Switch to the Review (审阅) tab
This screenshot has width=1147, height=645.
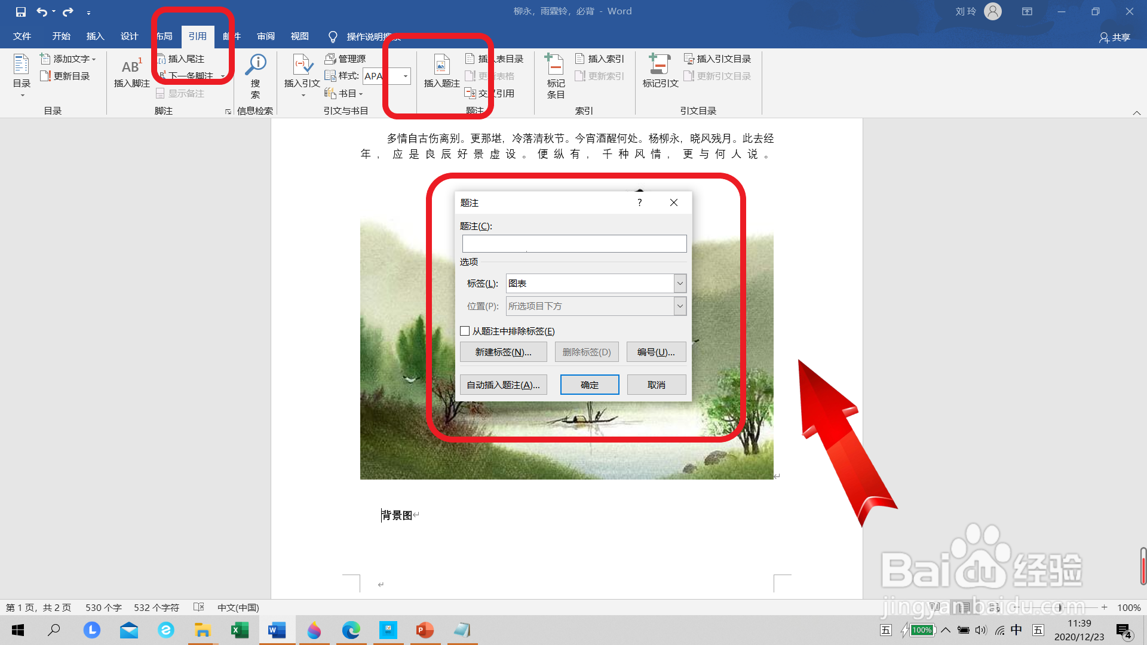266,36
